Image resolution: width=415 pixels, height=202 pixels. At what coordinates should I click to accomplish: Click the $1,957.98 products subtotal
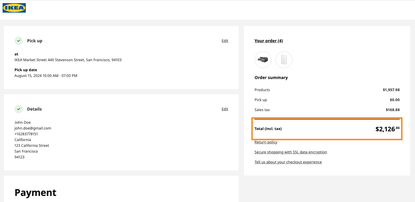click(391, 90)
